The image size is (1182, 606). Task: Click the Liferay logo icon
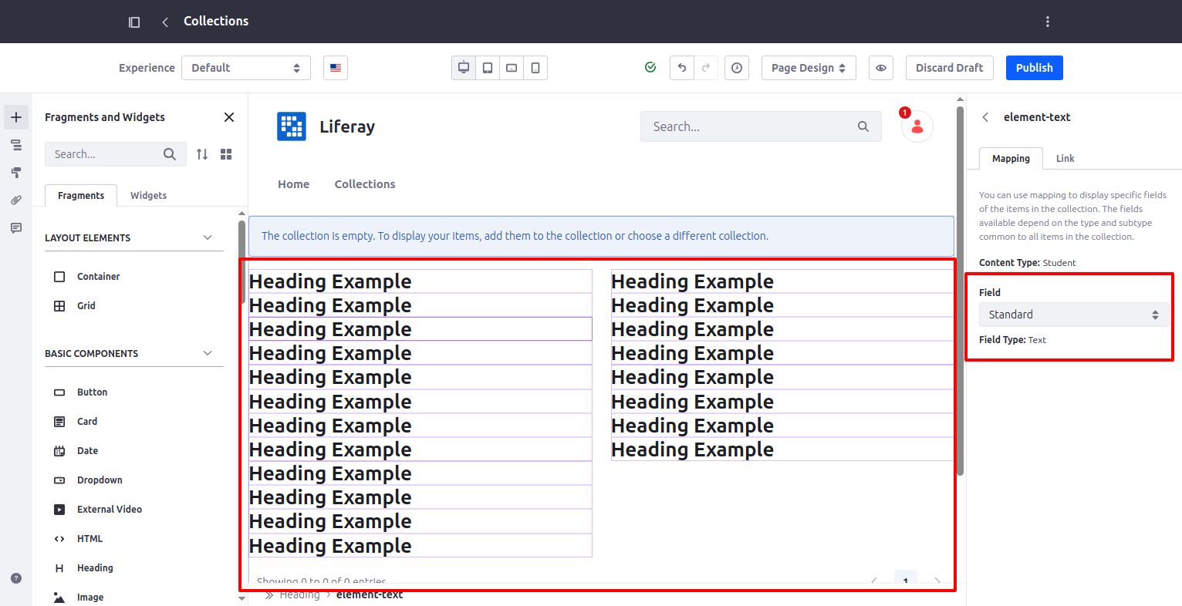pos(292,126)
